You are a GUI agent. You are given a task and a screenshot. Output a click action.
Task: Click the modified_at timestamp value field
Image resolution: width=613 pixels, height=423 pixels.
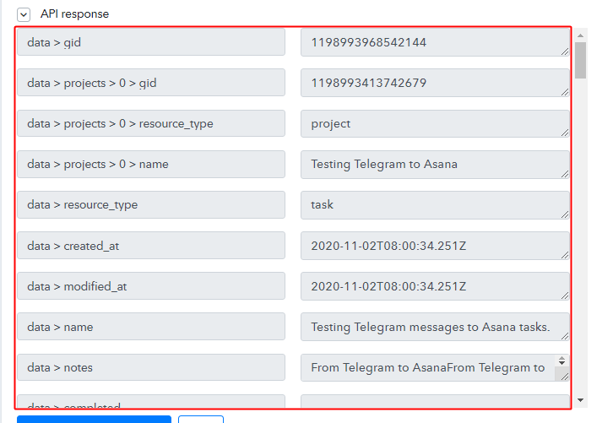point(435,286)
